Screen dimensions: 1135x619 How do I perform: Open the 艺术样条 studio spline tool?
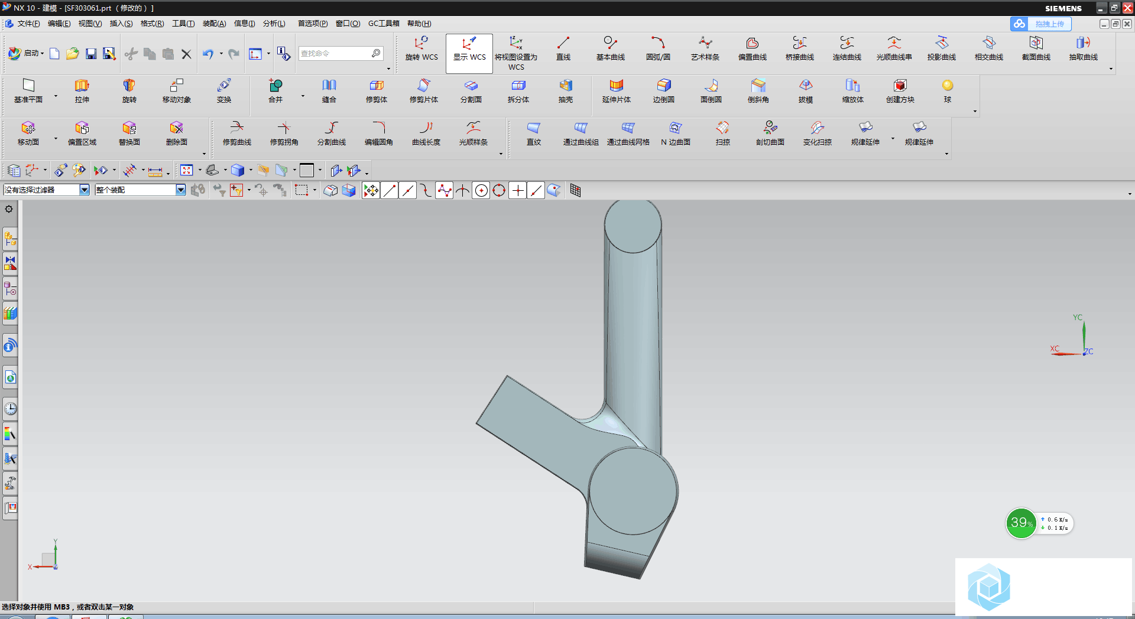tap(705, 49)
